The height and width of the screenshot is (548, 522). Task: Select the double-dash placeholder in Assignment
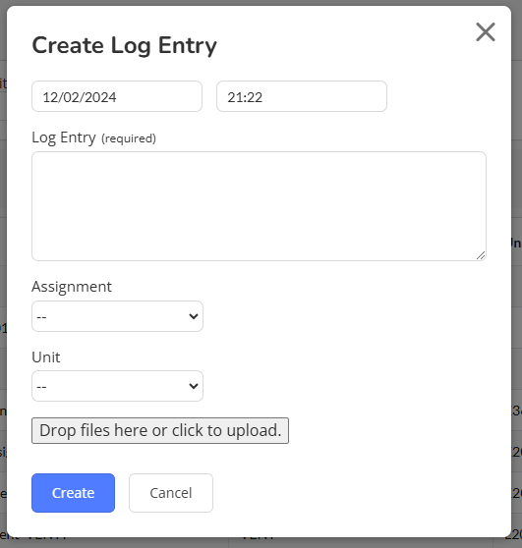41,317
